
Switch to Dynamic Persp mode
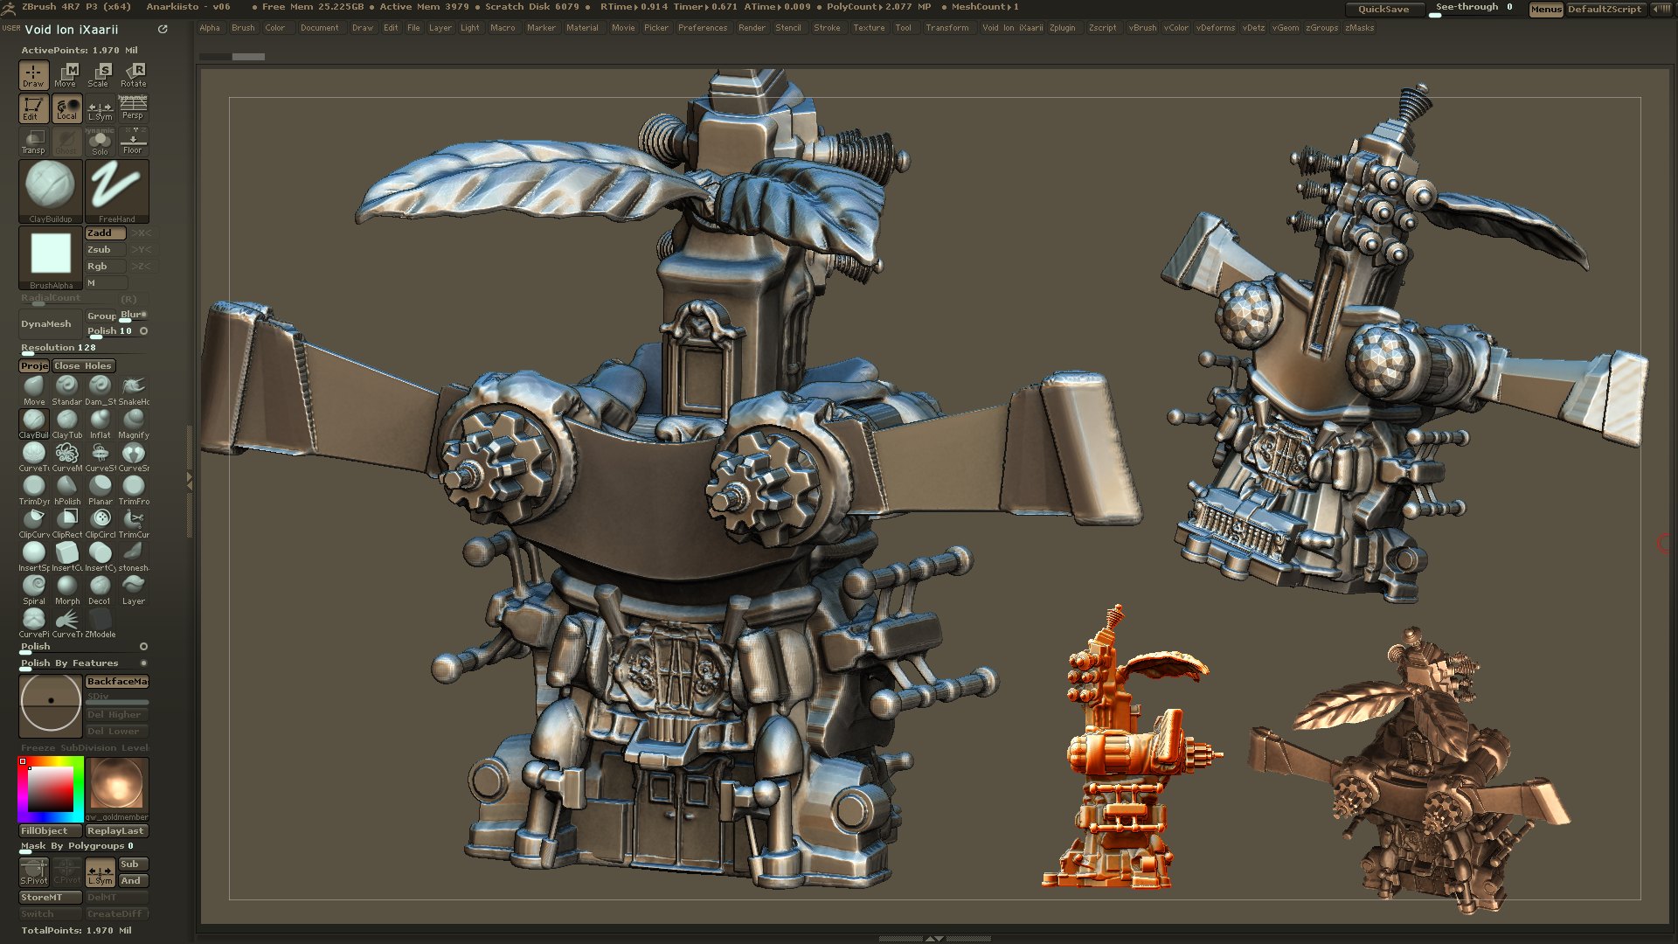tap(133, 108)
